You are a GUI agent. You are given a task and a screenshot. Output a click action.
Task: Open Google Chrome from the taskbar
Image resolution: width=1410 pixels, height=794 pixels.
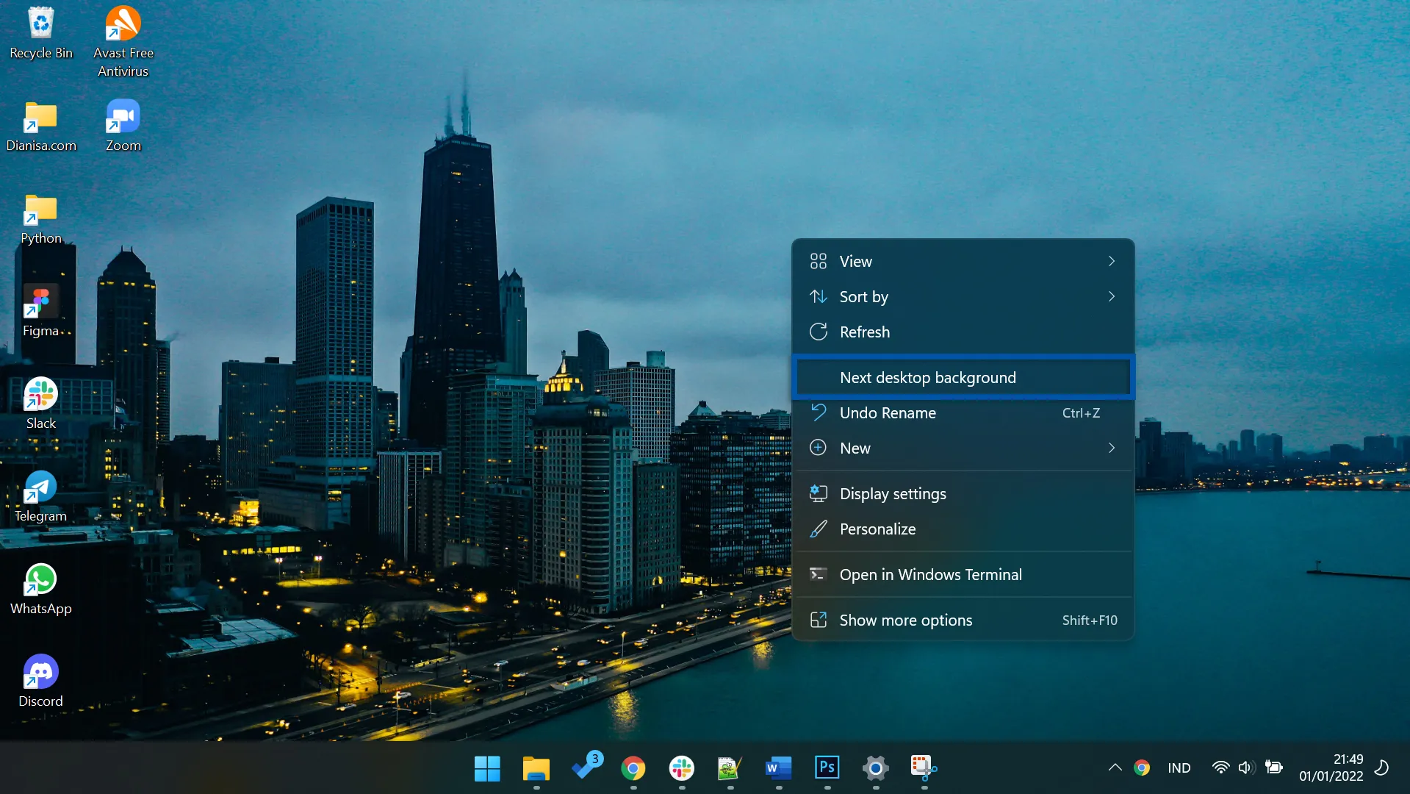[633, 768]
